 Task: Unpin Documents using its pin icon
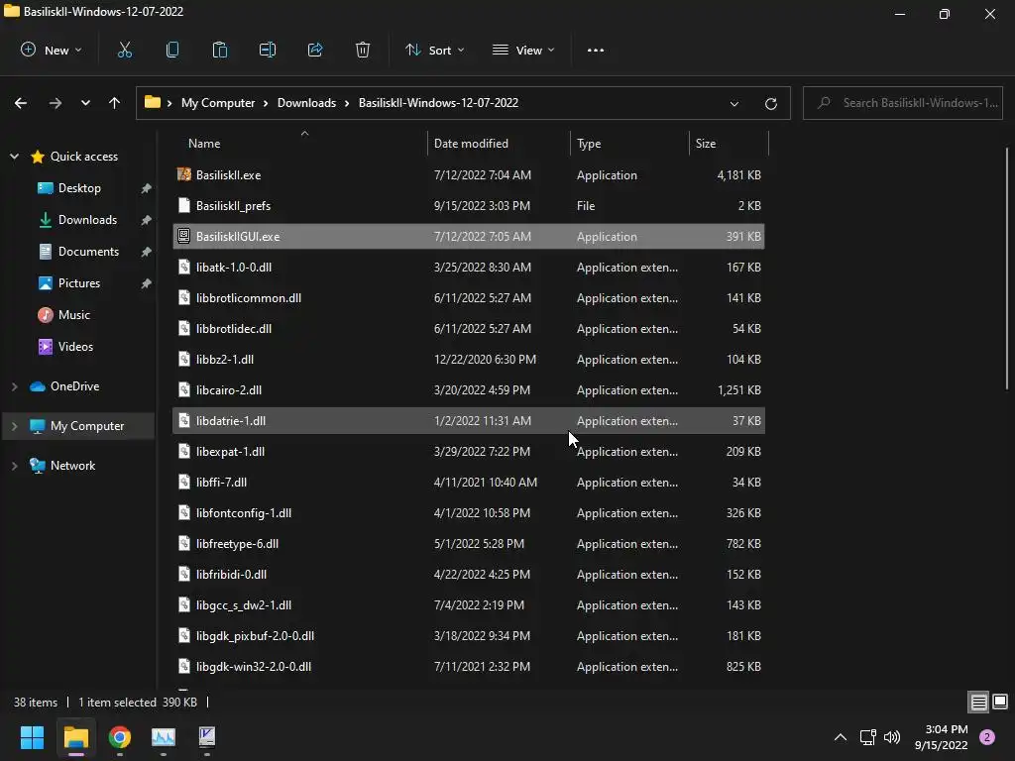point(147,252)
